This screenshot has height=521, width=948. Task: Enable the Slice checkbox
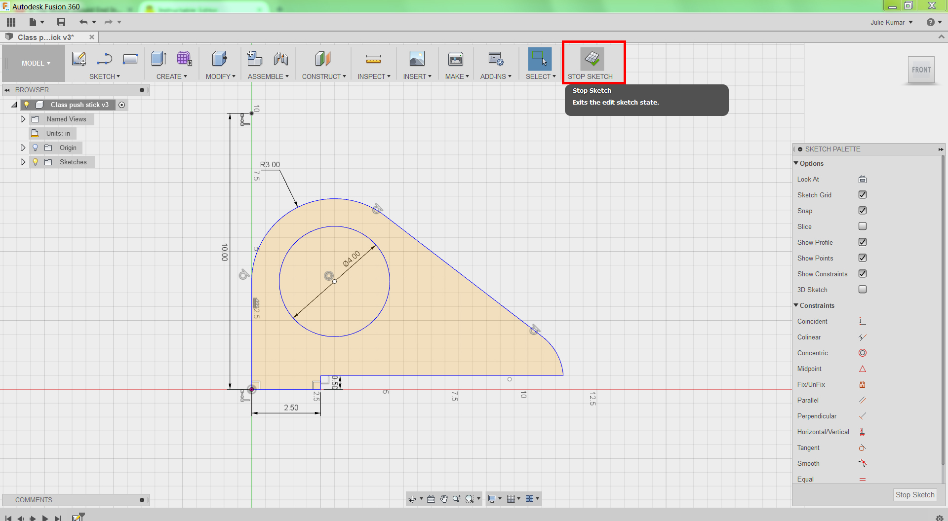[863, 226]
